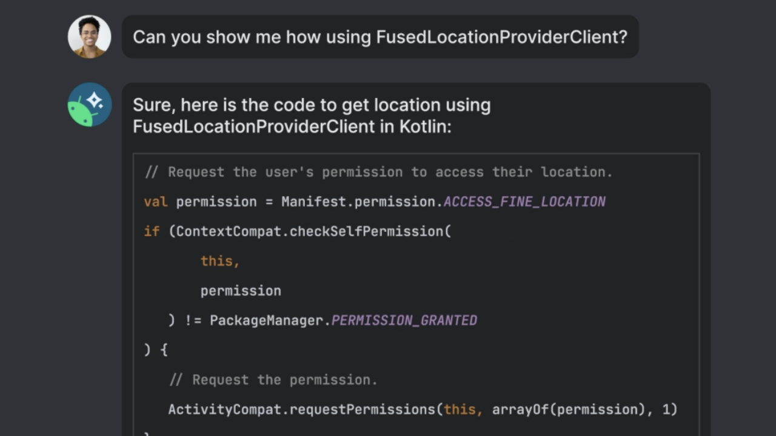Click the Android Studio Bot avatar icon
This screenshot has height=436, width=776.
[x=89, y=105]
